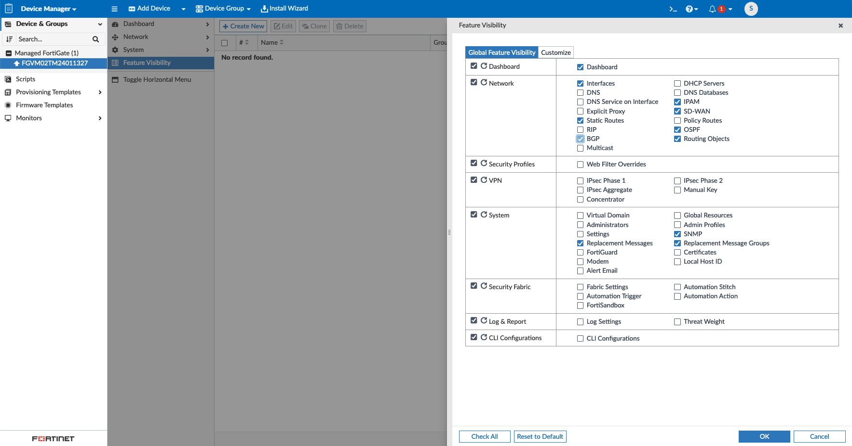Image resolution: width=852 pixels, height=446 pixels.
Task: Confirm with the OK button
Action: [764, 436]
